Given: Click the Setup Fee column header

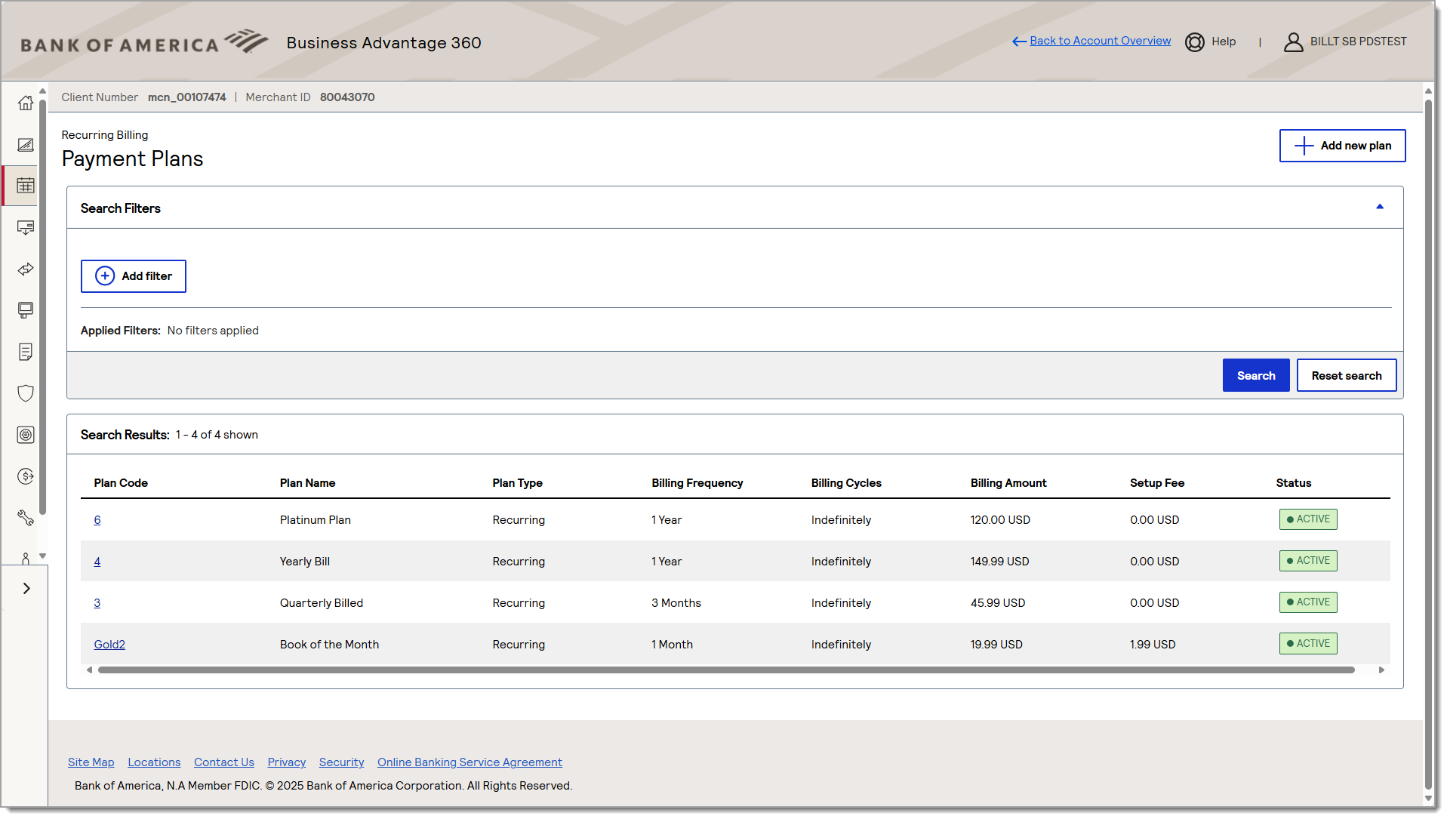Looking at the screenshot, I should click(x=1157, y=483).
